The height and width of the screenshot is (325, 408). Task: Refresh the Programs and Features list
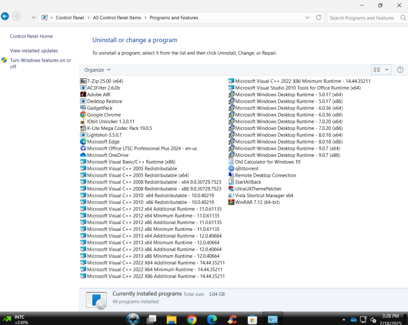319,18
